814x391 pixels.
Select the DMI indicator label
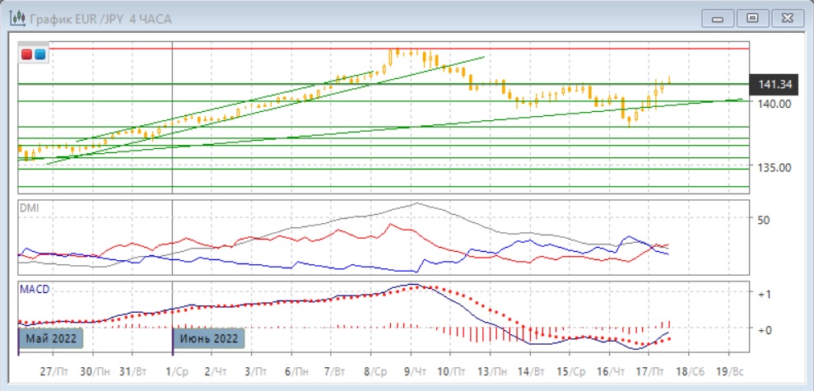tap(29, 208)
